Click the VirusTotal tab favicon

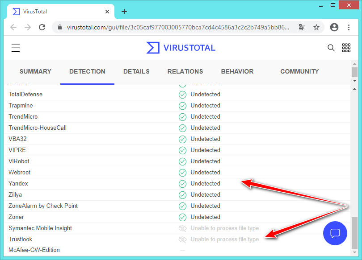(16, 12)
